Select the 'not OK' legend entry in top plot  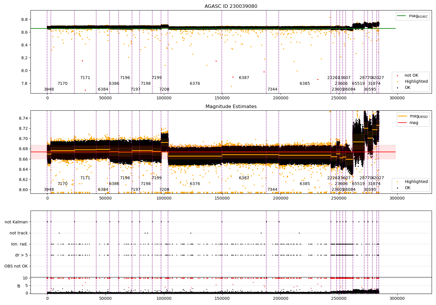[411, 76]
